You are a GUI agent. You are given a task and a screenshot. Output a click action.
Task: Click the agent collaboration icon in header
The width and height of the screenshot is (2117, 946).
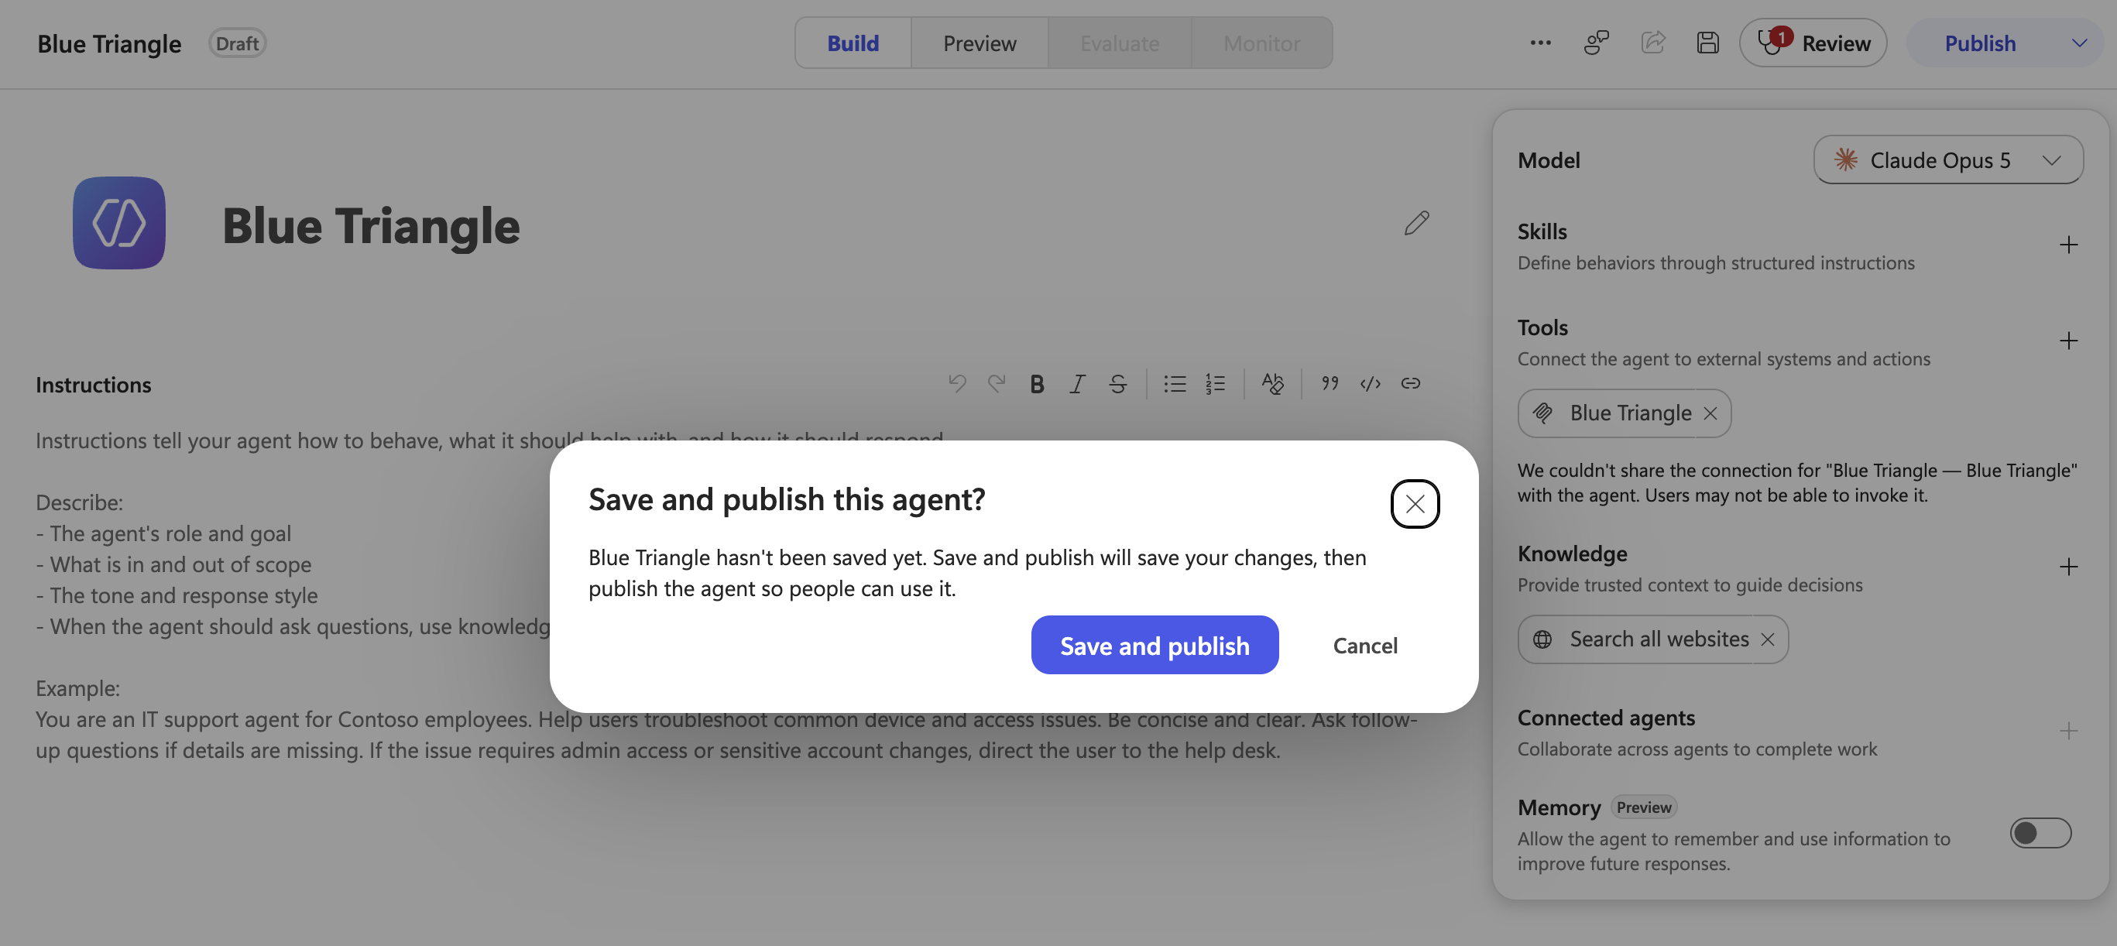(x=1596, y=43)
